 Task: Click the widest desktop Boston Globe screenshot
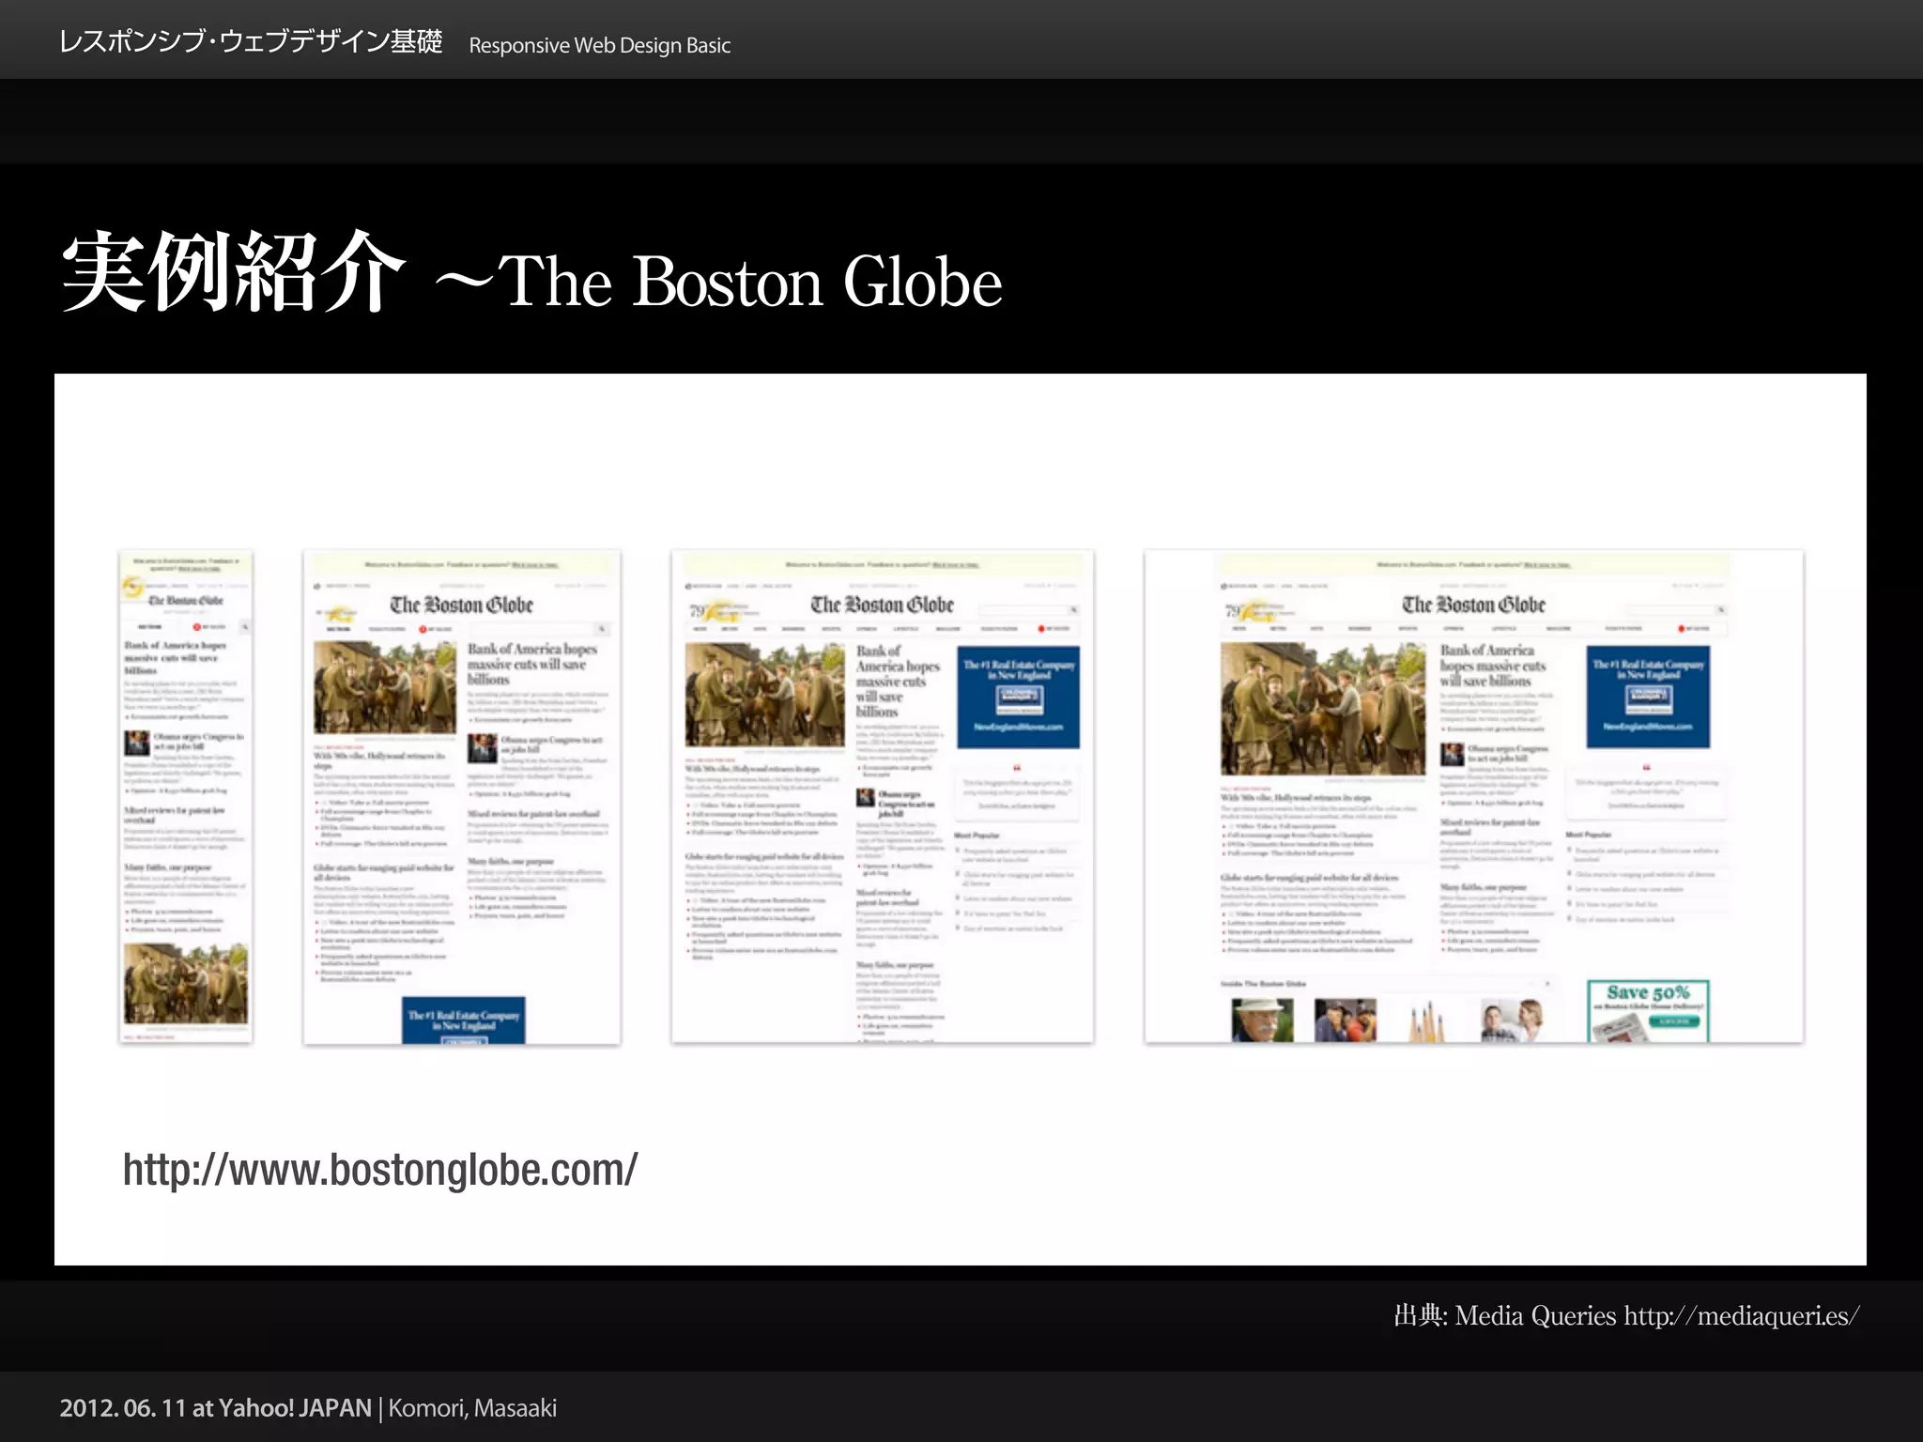click(1474, 796)
